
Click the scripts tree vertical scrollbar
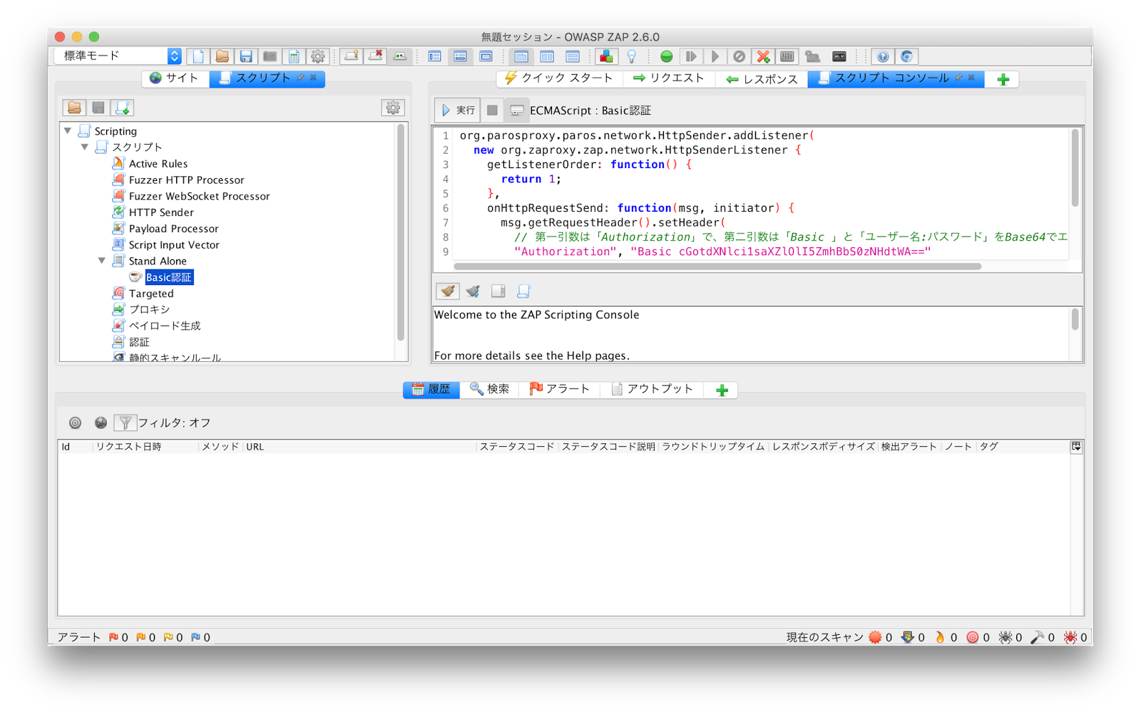[x=401, y=232]
